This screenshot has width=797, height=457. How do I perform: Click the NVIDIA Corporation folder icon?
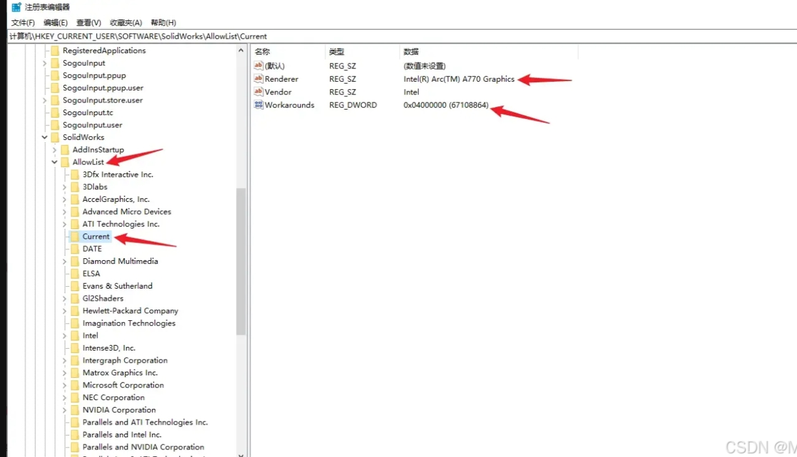pos(75,410)
